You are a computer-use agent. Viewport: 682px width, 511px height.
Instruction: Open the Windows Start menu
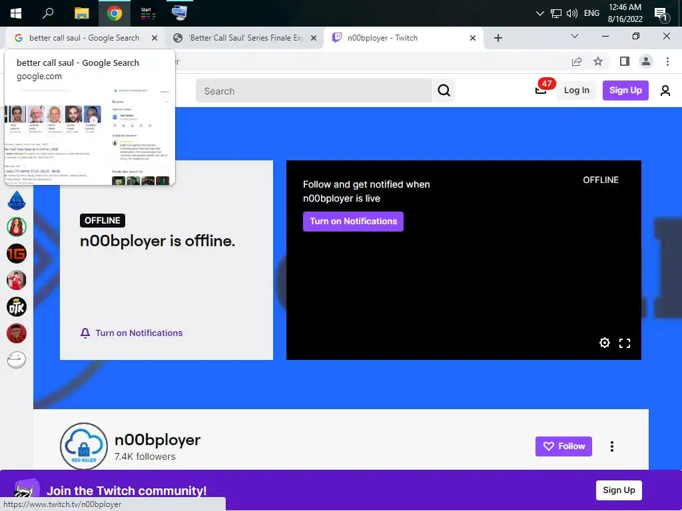(16, 13)
